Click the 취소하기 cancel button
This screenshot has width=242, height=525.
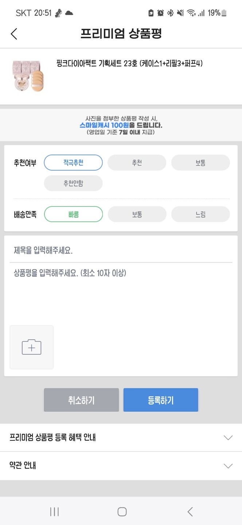click(x=81, y=400)
